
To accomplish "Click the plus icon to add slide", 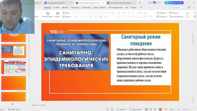I will point(13,104).
